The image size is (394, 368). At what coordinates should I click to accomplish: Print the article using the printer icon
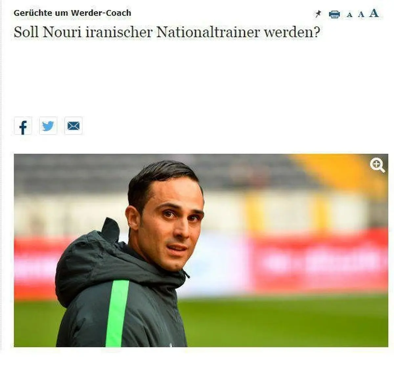pyautogui.click(x=334, y=14)
